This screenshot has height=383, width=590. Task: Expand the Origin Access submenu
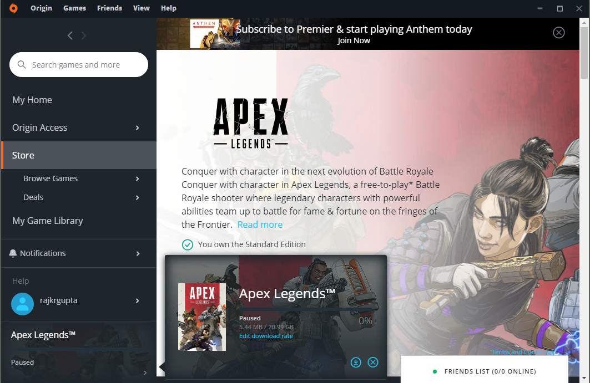(137, 128)
